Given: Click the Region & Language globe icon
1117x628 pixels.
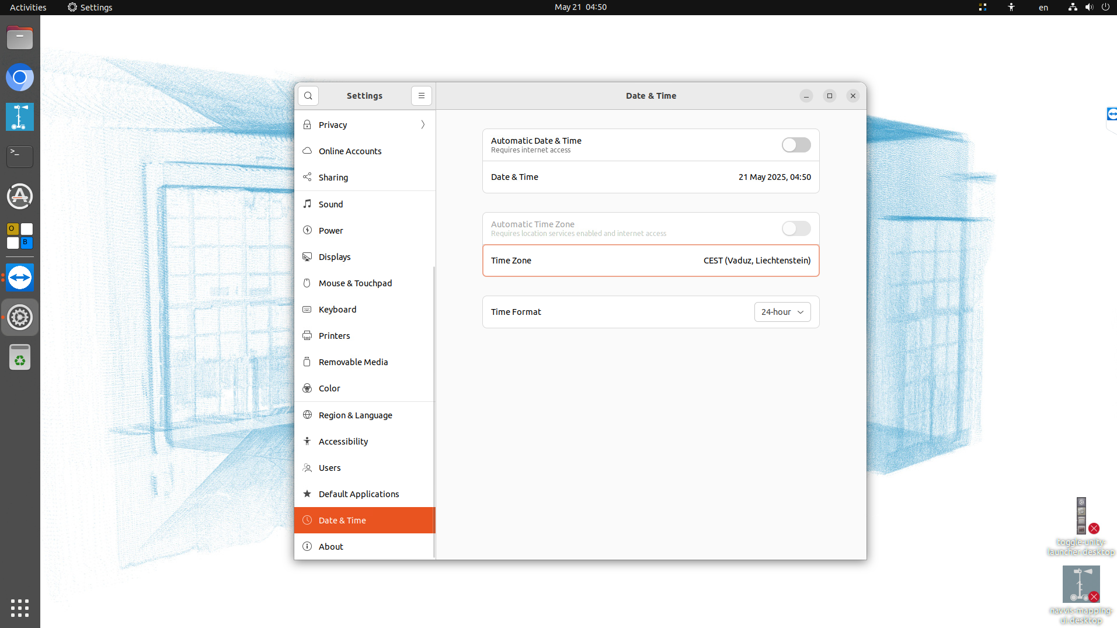Looking at the screenshot, I should coord(307,415).
